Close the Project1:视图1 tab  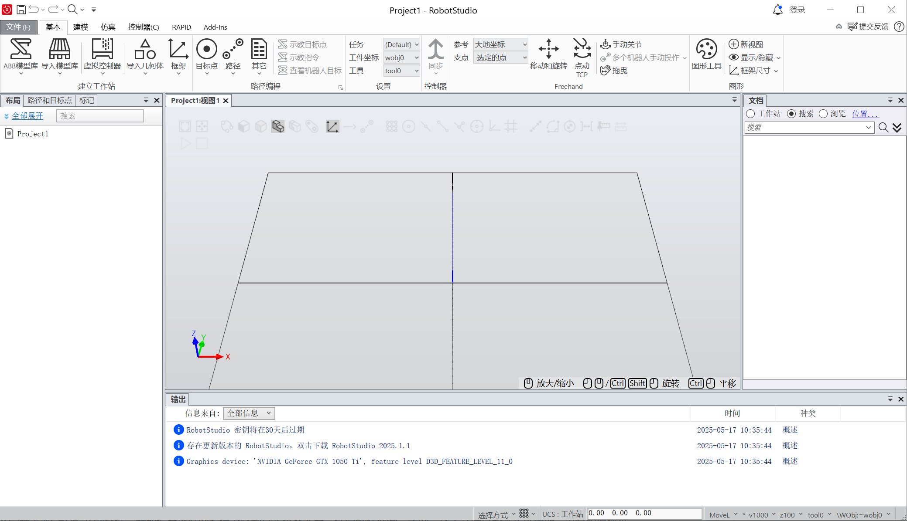pos(226,101)
